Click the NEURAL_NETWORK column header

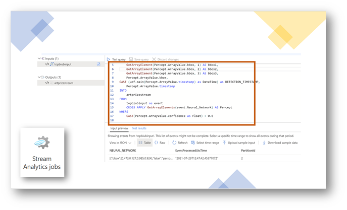coord(123,151)
